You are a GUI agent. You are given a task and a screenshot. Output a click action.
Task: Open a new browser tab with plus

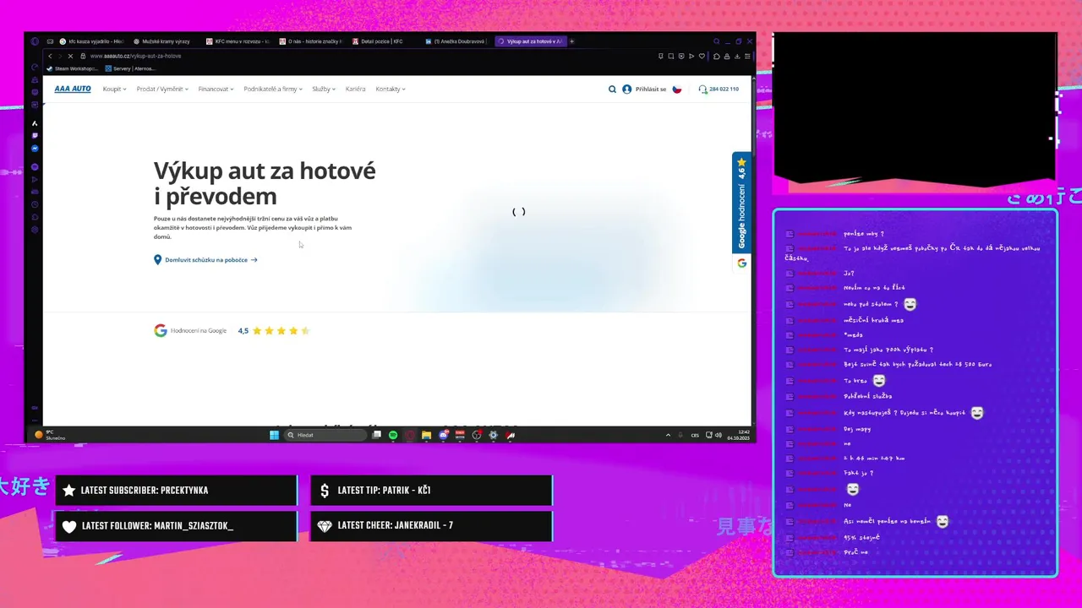pos(571,41)
